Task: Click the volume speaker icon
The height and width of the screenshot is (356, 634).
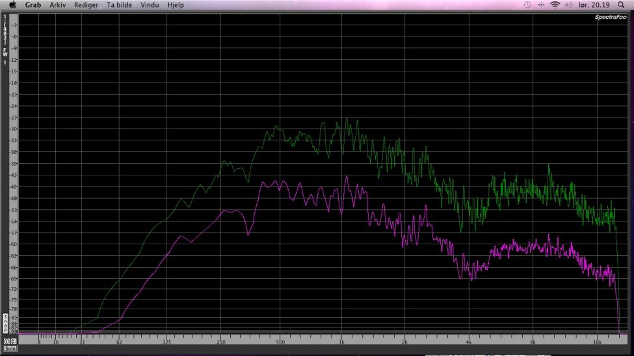Action: [568, 5]
